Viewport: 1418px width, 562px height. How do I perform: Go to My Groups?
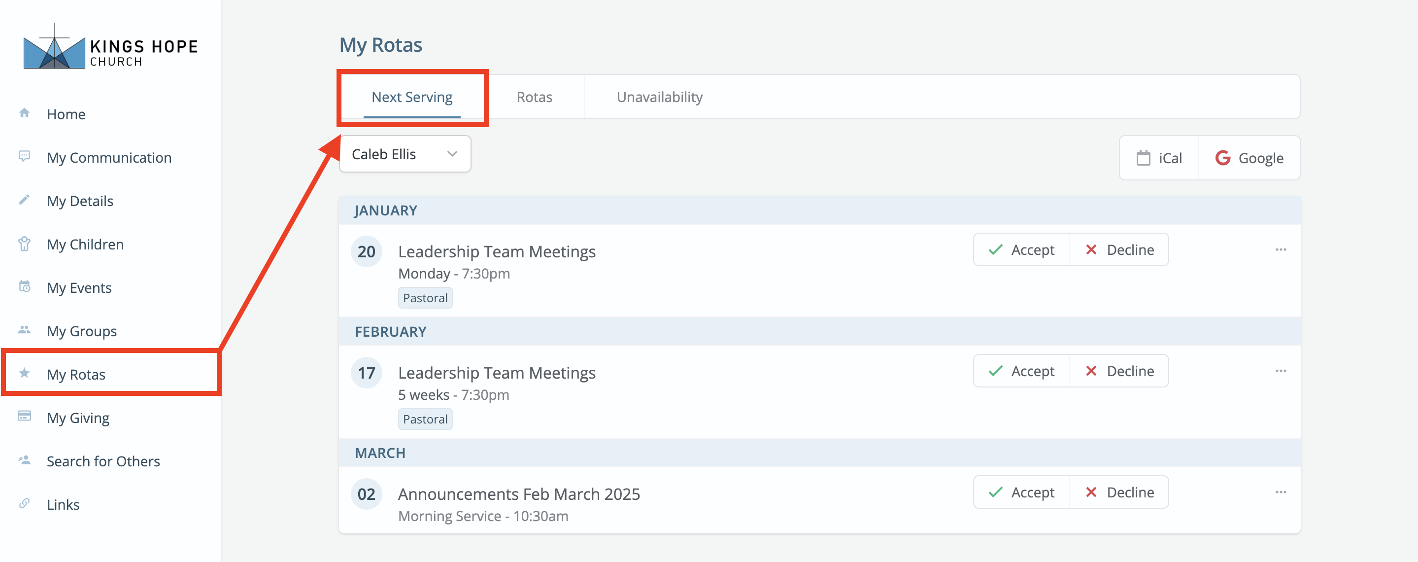(x=81, y=331)
